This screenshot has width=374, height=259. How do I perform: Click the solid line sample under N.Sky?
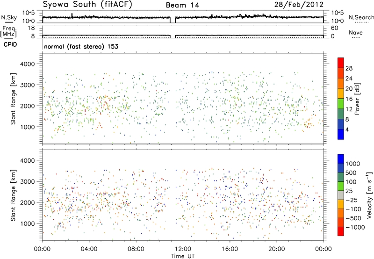(x=9, y=22)
